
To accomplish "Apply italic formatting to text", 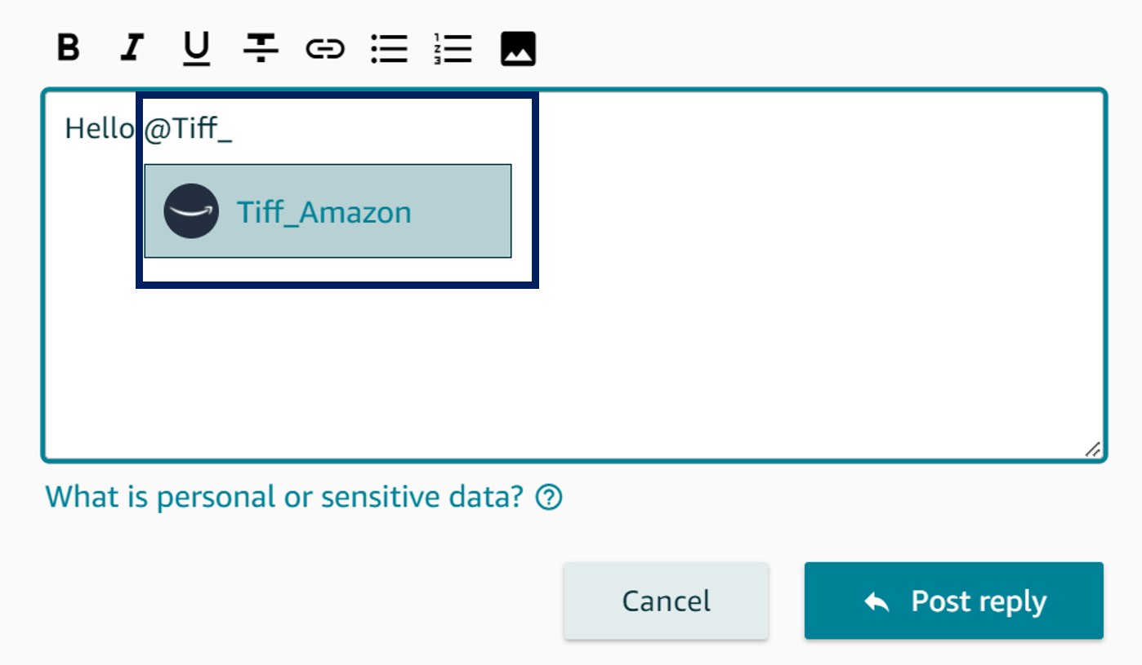I will 132,48.
